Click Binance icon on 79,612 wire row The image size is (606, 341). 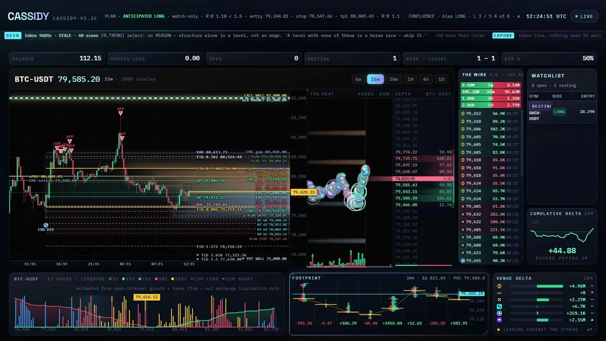pyautogui.click(x=463, y=114)
